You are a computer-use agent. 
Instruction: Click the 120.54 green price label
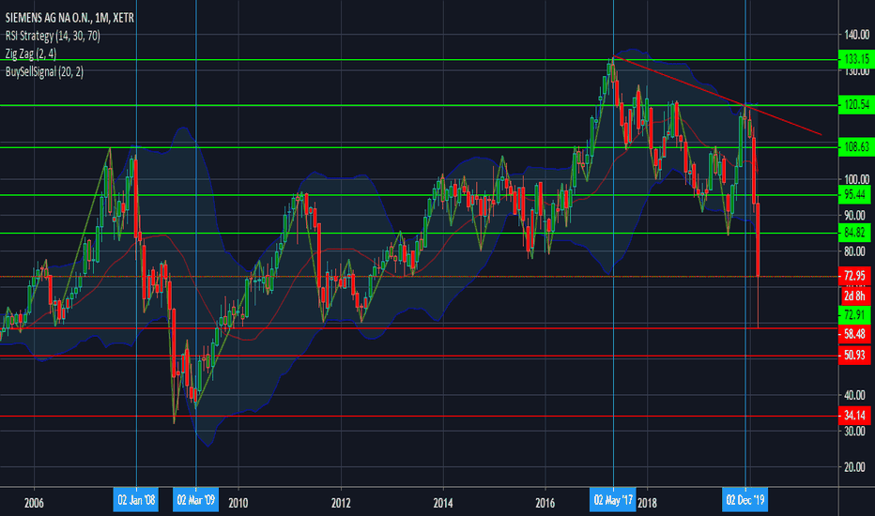(856, 104)
